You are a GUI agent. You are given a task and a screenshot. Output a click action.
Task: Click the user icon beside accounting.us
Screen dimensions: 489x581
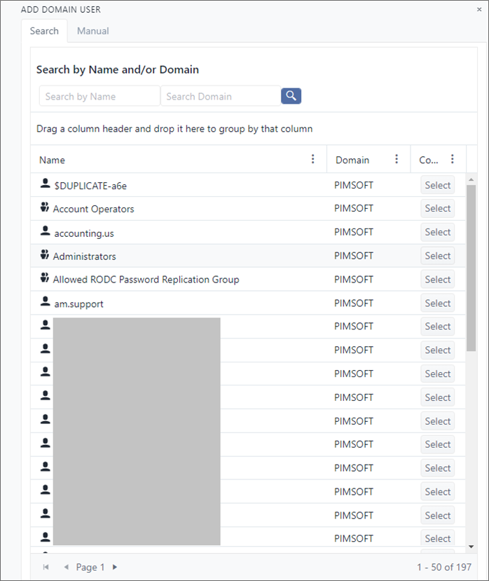point(46,232)
